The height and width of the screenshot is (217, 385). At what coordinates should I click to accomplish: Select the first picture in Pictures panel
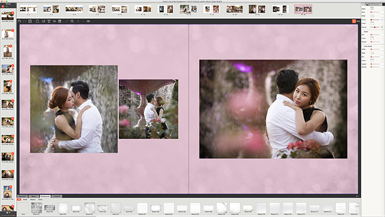click(x=8, y=16)
